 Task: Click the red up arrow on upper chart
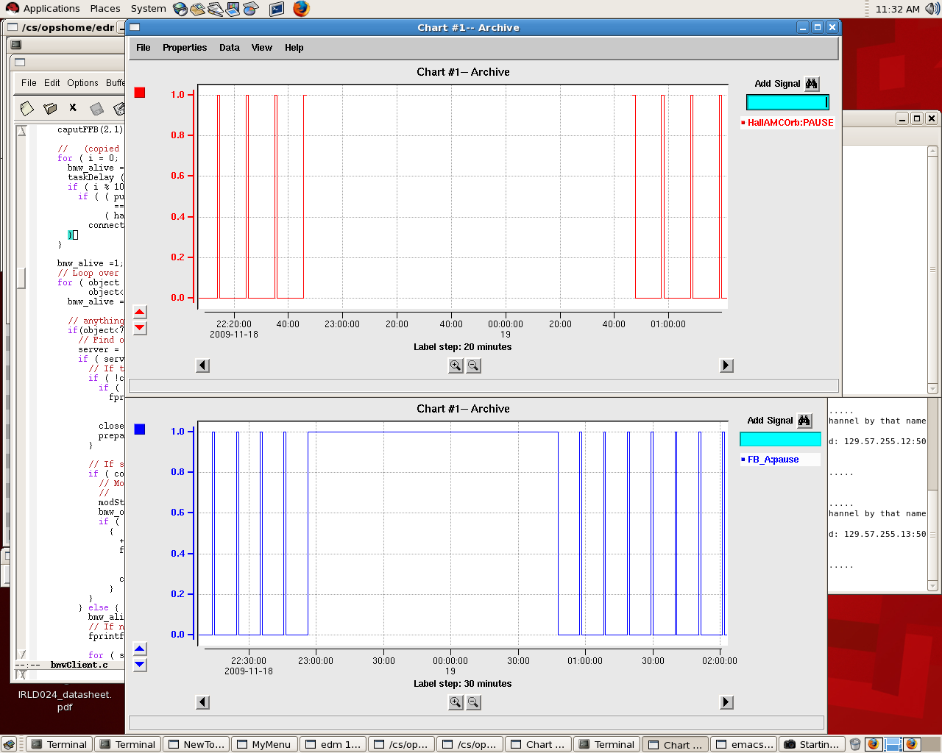140,312
